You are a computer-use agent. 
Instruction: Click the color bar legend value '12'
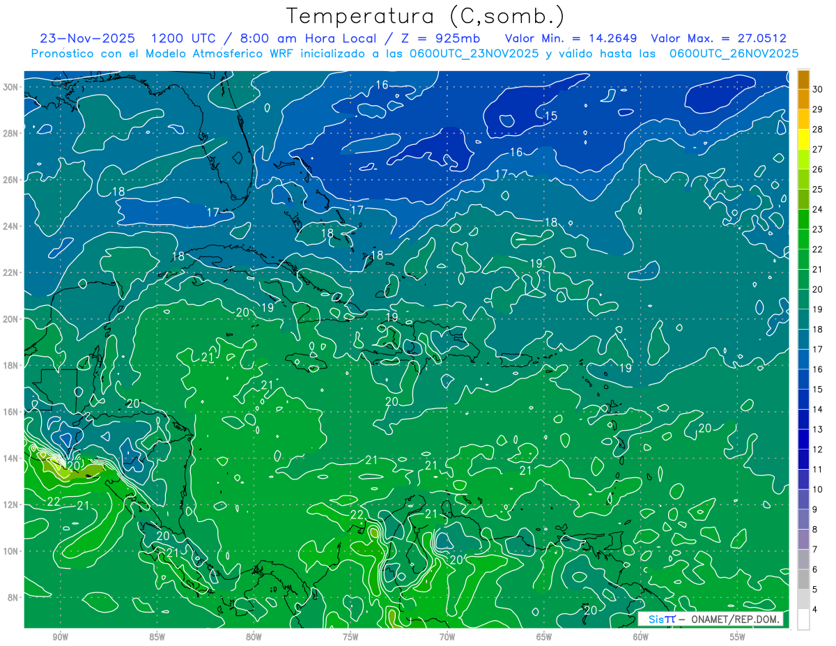pyautogui.click(x=817, y=449)
